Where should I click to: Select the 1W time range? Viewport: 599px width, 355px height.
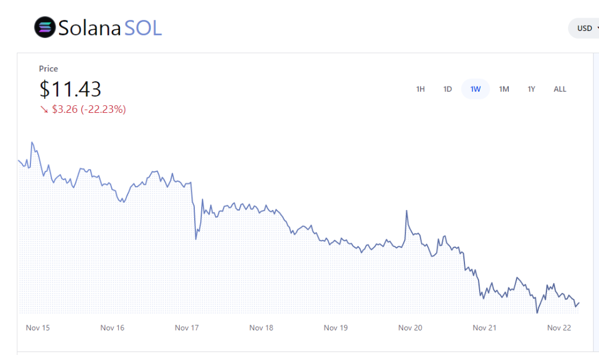pos(476,89)
